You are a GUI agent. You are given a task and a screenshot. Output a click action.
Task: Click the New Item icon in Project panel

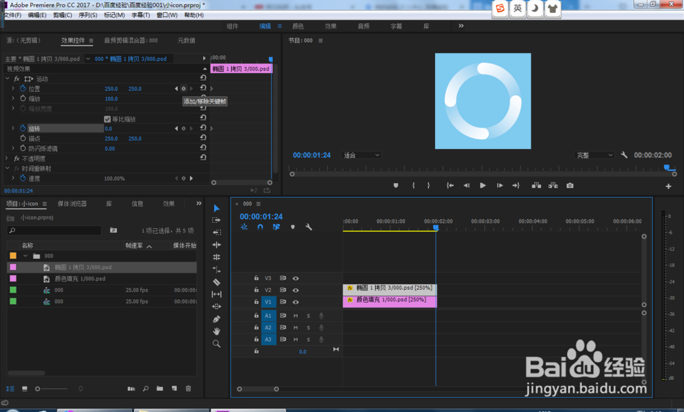point(174,389)
